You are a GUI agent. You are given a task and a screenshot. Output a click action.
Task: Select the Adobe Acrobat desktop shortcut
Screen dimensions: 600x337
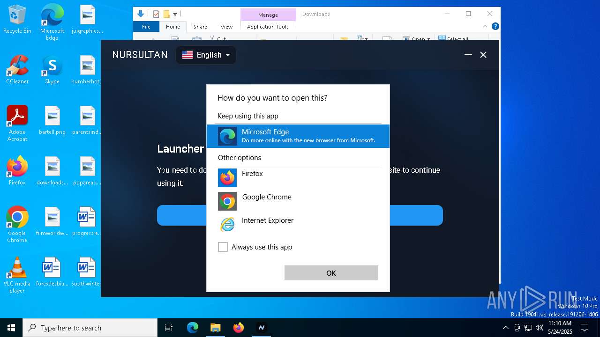tap(17, 124)
